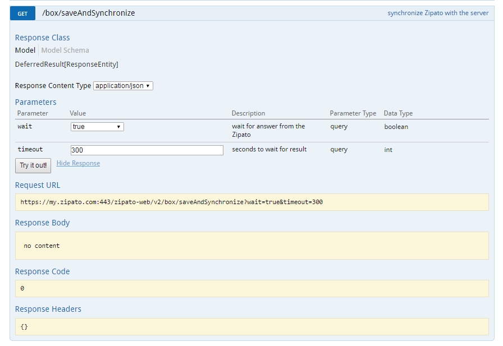Image resolution: width=503 pixels, height=346 pixels.
Task: Click the Hide Response link
Action: coord(78,163)
